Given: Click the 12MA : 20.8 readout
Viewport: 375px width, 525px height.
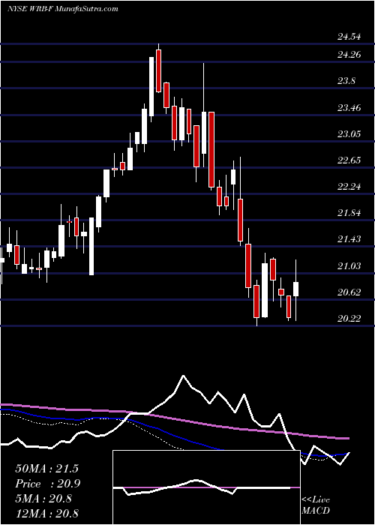Looking at the screenshot, I should (x=46, y=513).
